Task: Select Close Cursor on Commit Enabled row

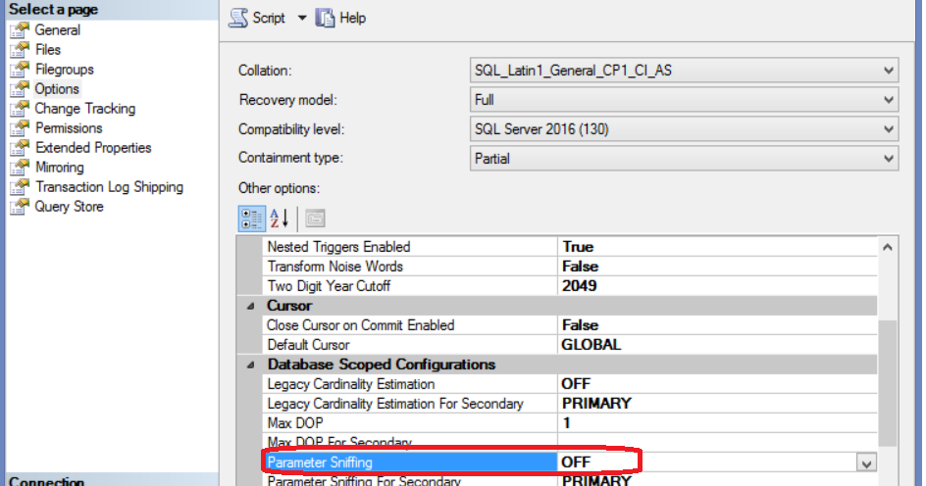Action: tap(569, 325)
